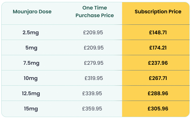Viewport: 191px width, 119px height.
Task: Click the Mounjaro Dose column header
Action: coord(32,12)
